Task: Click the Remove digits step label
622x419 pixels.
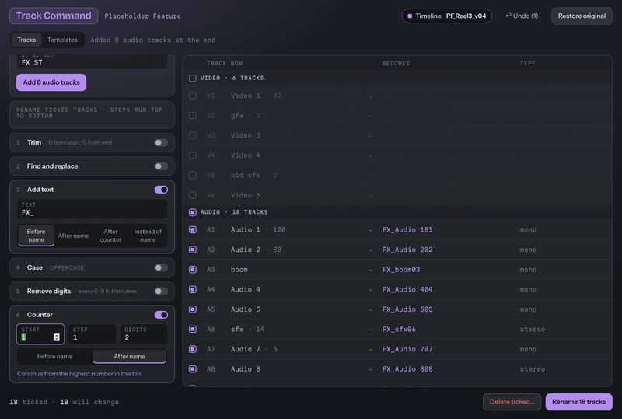Action: [49, 292]
